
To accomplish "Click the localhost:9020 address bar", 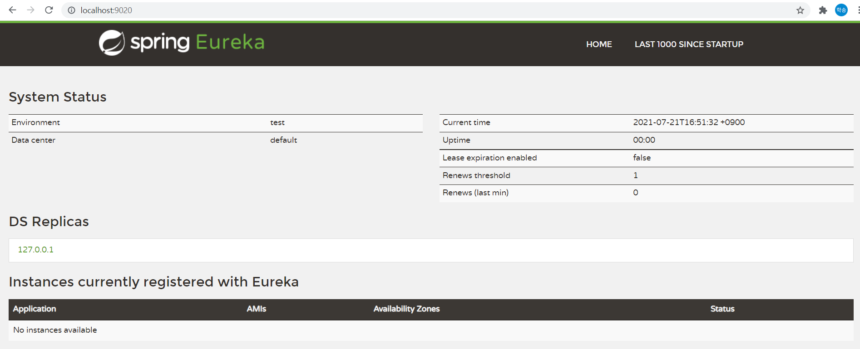I will click(x=436, y=10).
